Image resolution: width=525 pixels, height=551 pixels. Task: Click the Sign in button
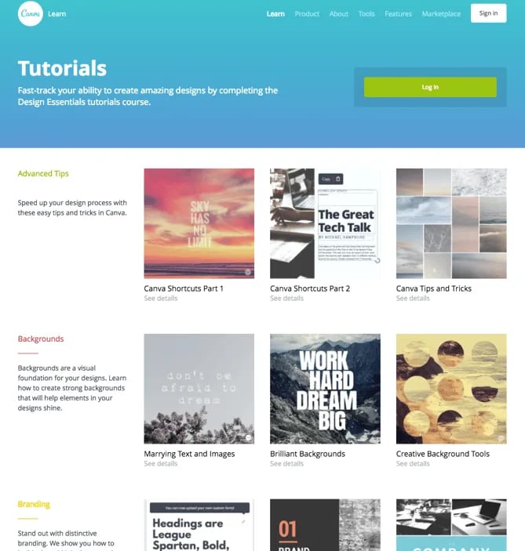tap(488, 13)
